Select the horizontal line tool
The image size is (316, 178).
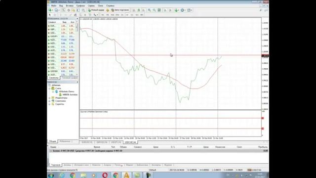pos(66,15)
